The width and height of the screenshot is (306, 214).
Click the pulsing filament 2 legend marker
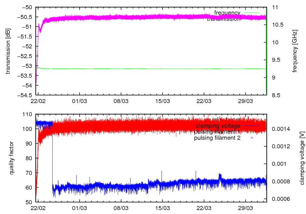tap(252, 138)
